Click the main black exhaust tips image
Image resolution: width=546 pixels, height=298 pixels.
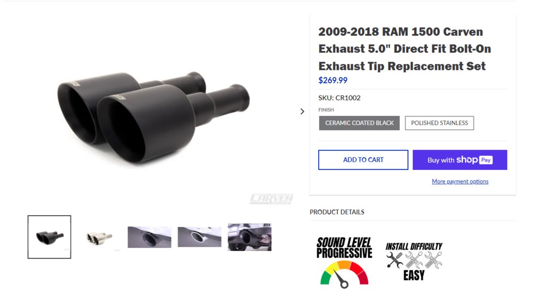pos(153,117)
